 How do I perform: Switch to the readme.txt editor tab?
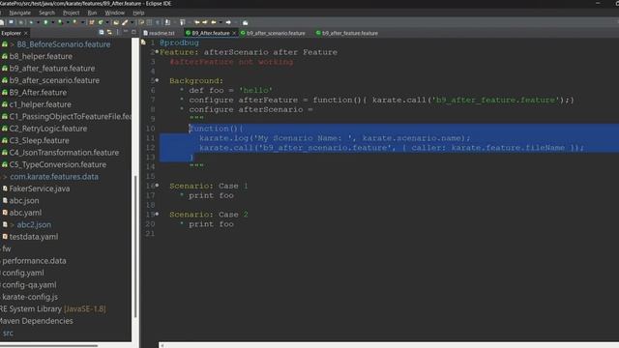coord(159,33)
